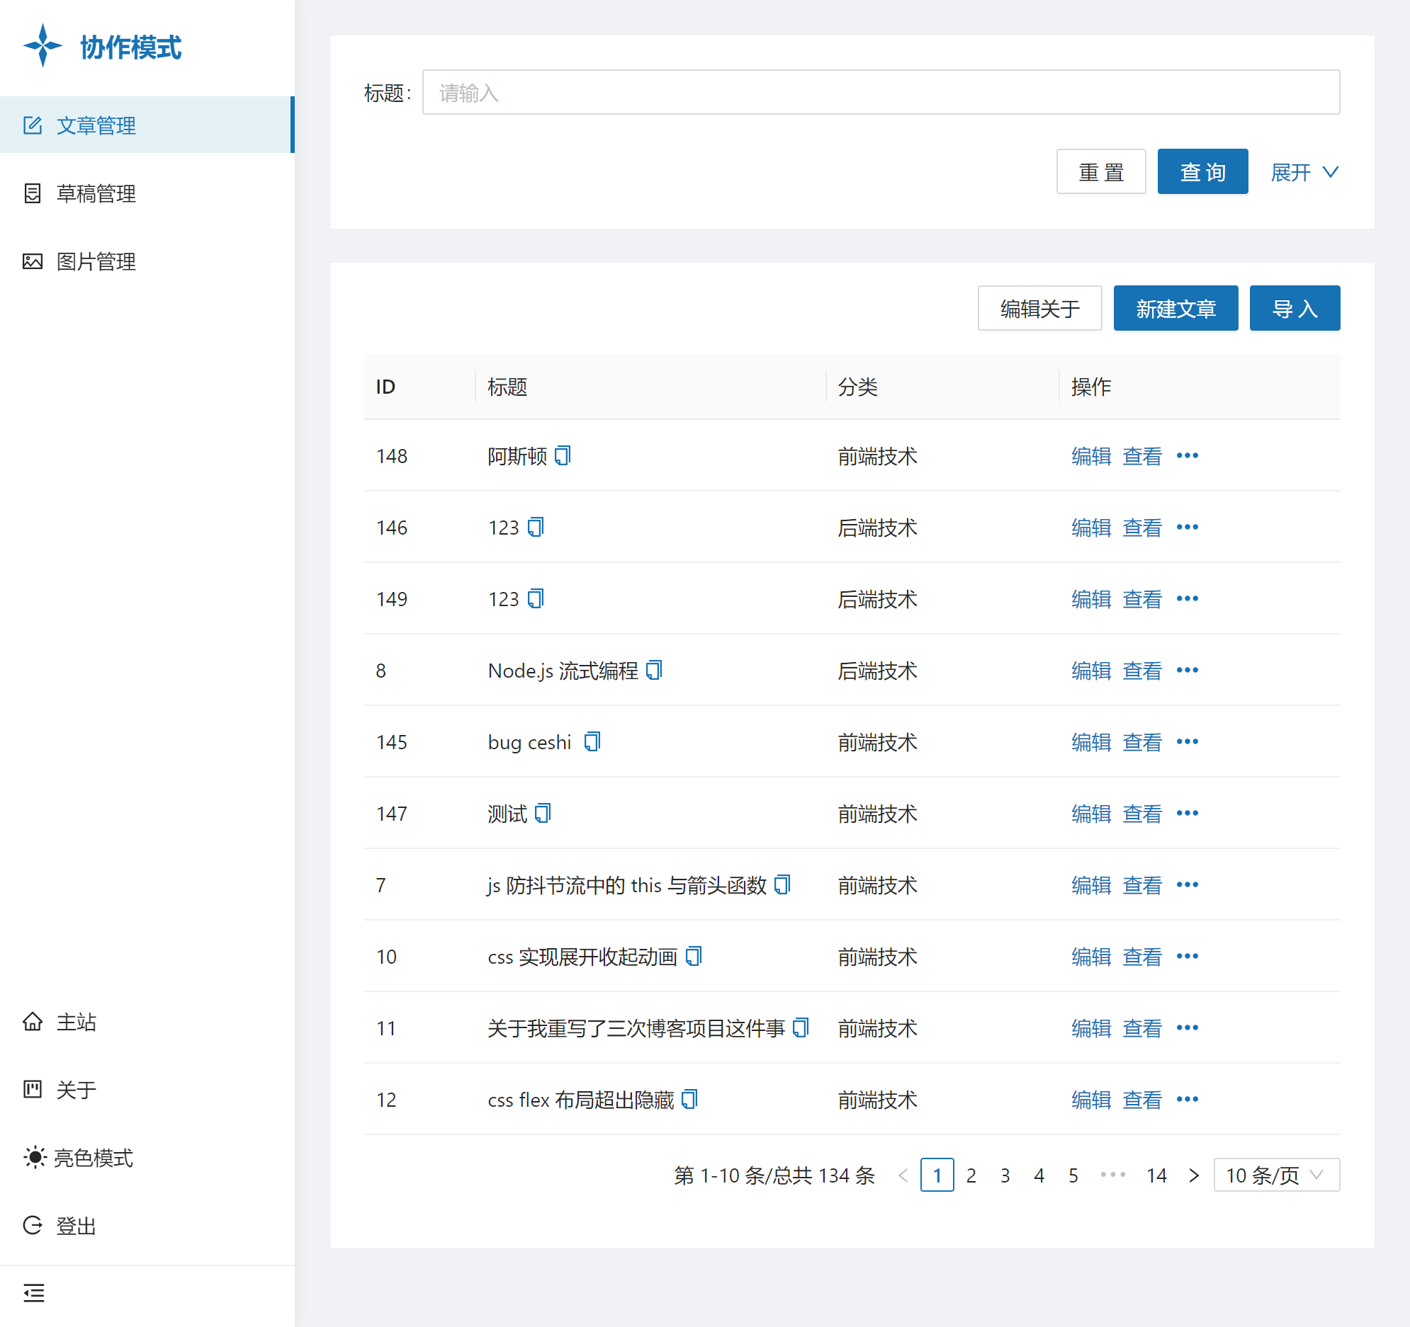This screenshot has width=1410, height=1327.
Task: Click the 重置 button
Action: click(1101, 171)
